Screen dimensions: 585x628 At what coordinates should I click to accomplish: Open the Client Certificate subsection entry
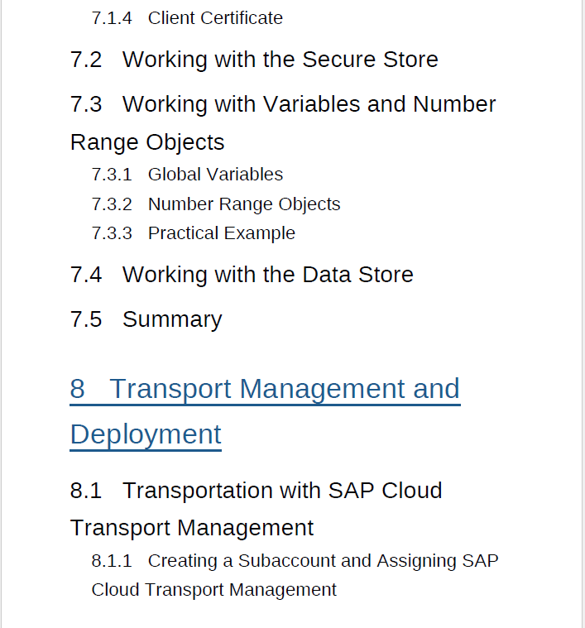tap(215, 18)
